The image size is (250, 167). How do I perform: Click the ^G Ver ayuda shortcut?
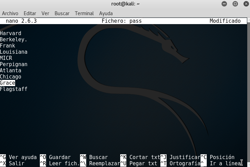tap(19, 157)
